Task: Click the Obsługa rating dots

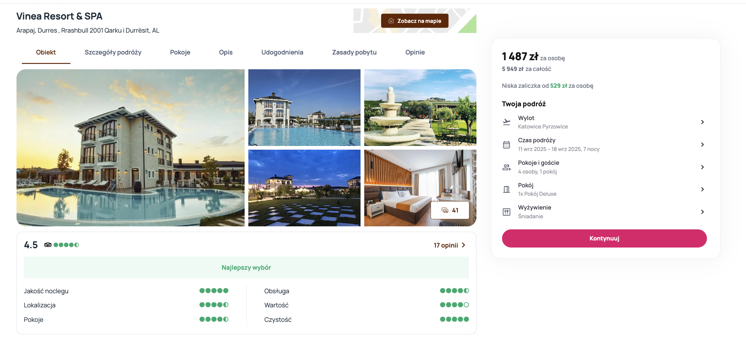Action: 455,291
